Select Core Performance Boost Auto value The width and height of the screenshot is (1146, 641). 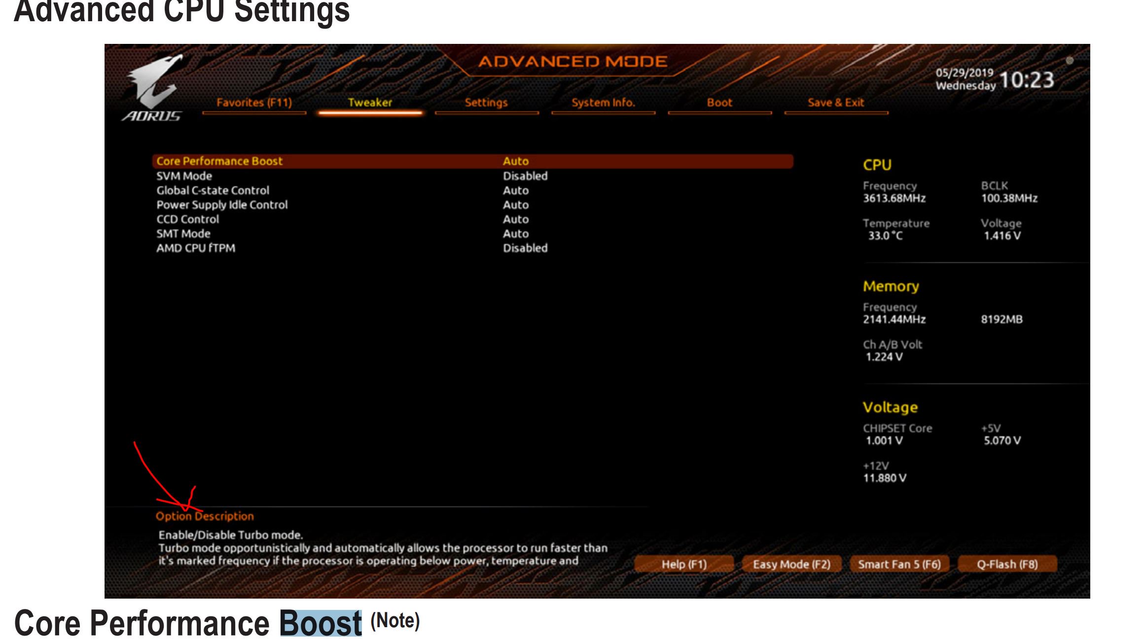pos(515,161)
